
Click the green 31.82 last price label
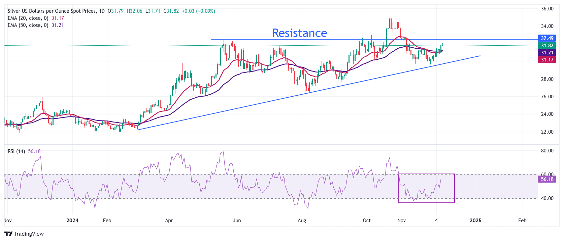(x=547, y=46)
